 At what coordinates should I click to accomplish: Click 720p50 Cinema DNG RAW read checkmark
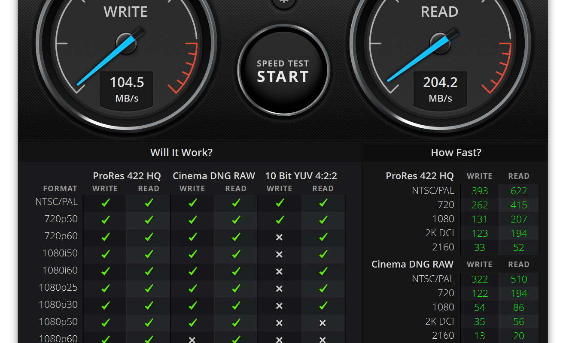coord(236,220)
